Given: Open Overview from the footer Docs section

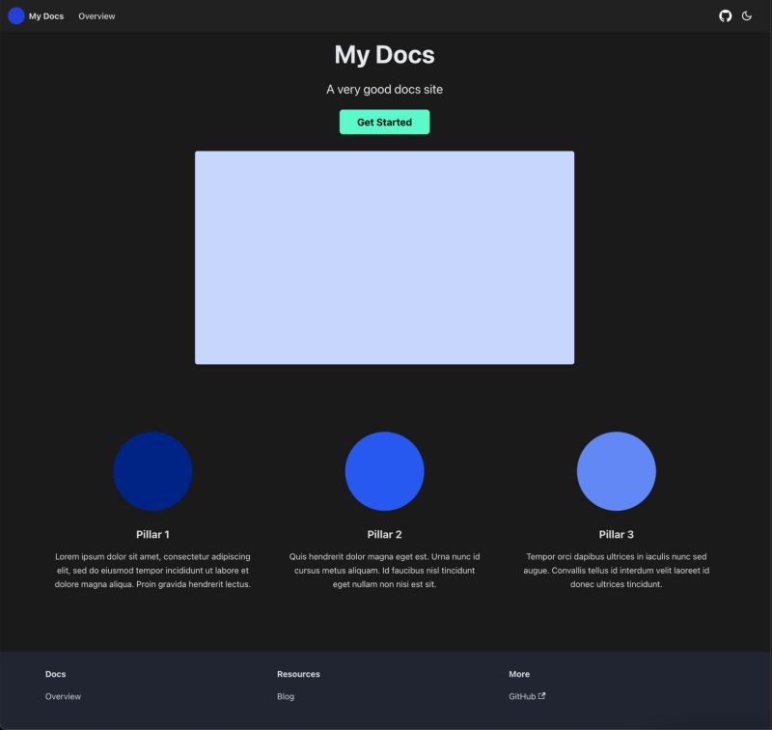Looking at the screenshot, I should [x=62, y=695].
